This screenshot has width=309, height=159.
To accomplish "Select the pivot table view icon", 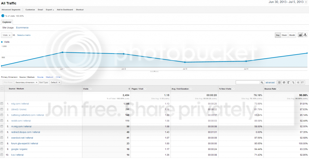I will click(303, 83).
